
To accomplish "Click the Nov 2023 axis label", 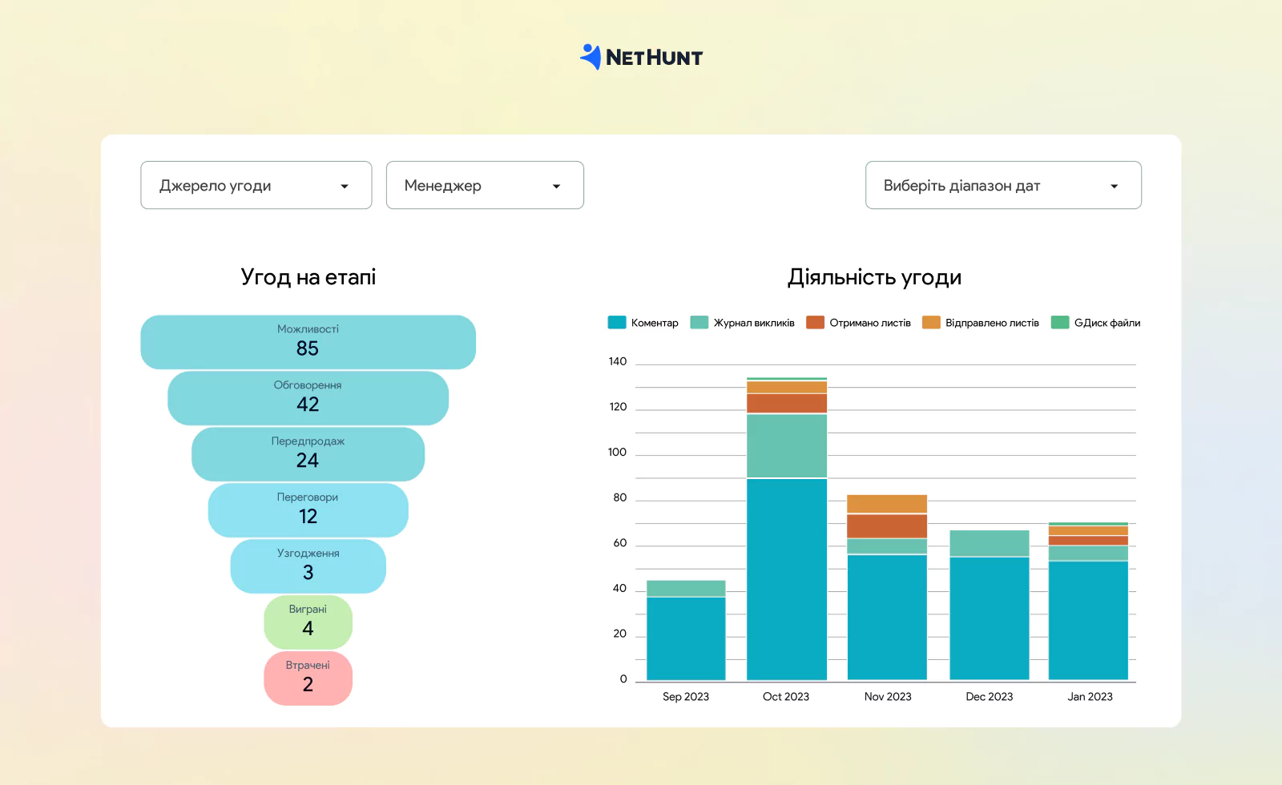I will [888, 697].
